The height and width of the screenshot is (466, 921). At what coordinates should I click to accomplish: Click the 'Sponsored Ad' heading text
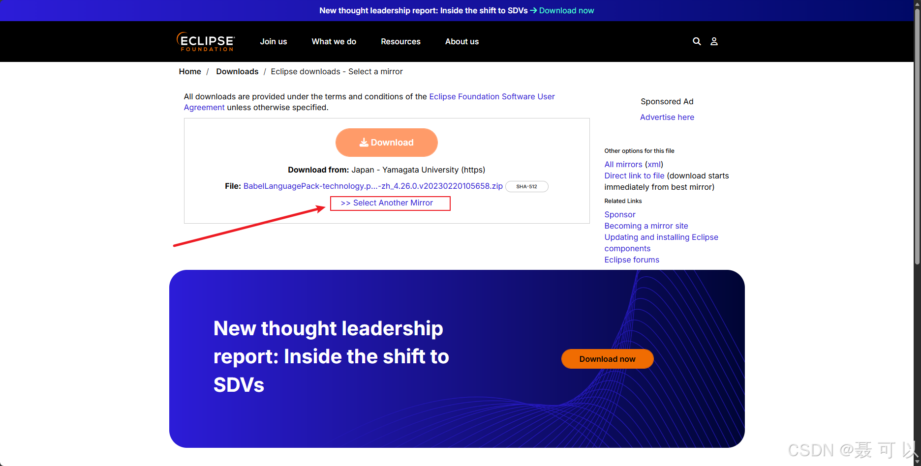(667, 102)
